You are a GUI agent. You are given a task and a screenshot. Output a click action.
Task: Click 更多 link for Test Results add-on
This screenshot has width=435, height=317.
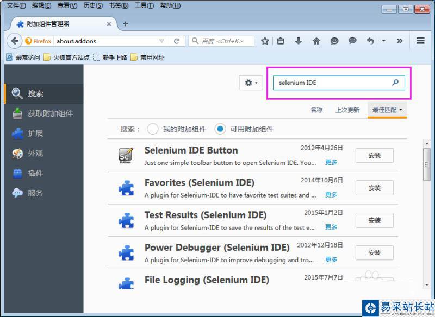331,227
